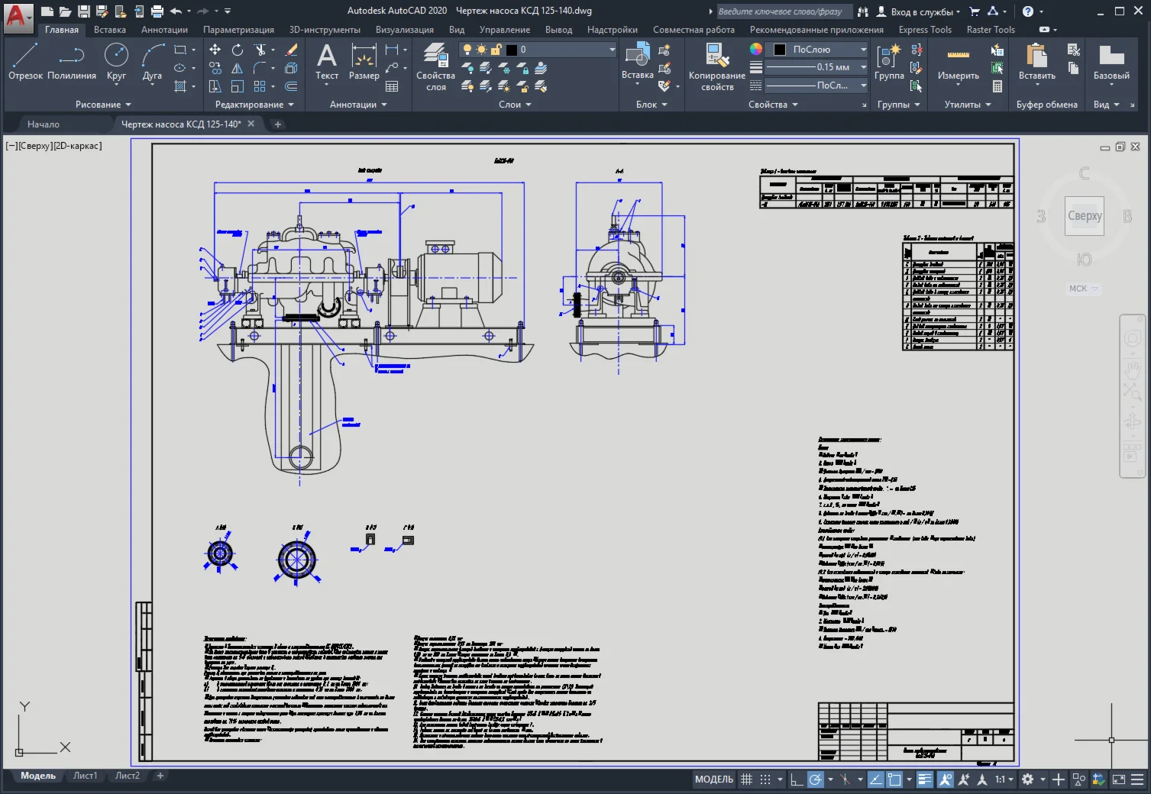Viewport: 1151px width, 794px height.
Task: Open the Параметризация ribbon tab
Action: click(238, 30)
